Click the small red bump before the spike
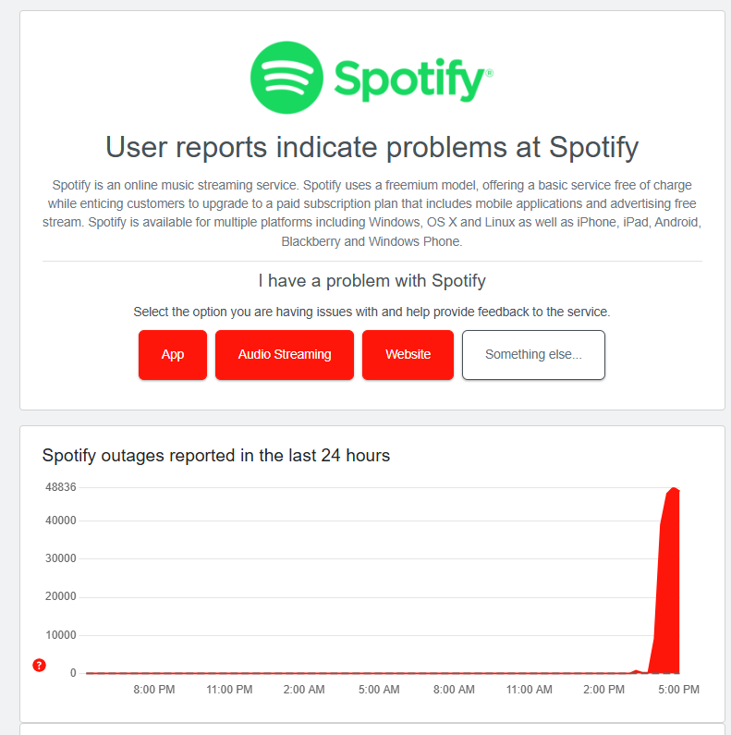The width and height of the screenshot is (731, 735). coord(636,670)
